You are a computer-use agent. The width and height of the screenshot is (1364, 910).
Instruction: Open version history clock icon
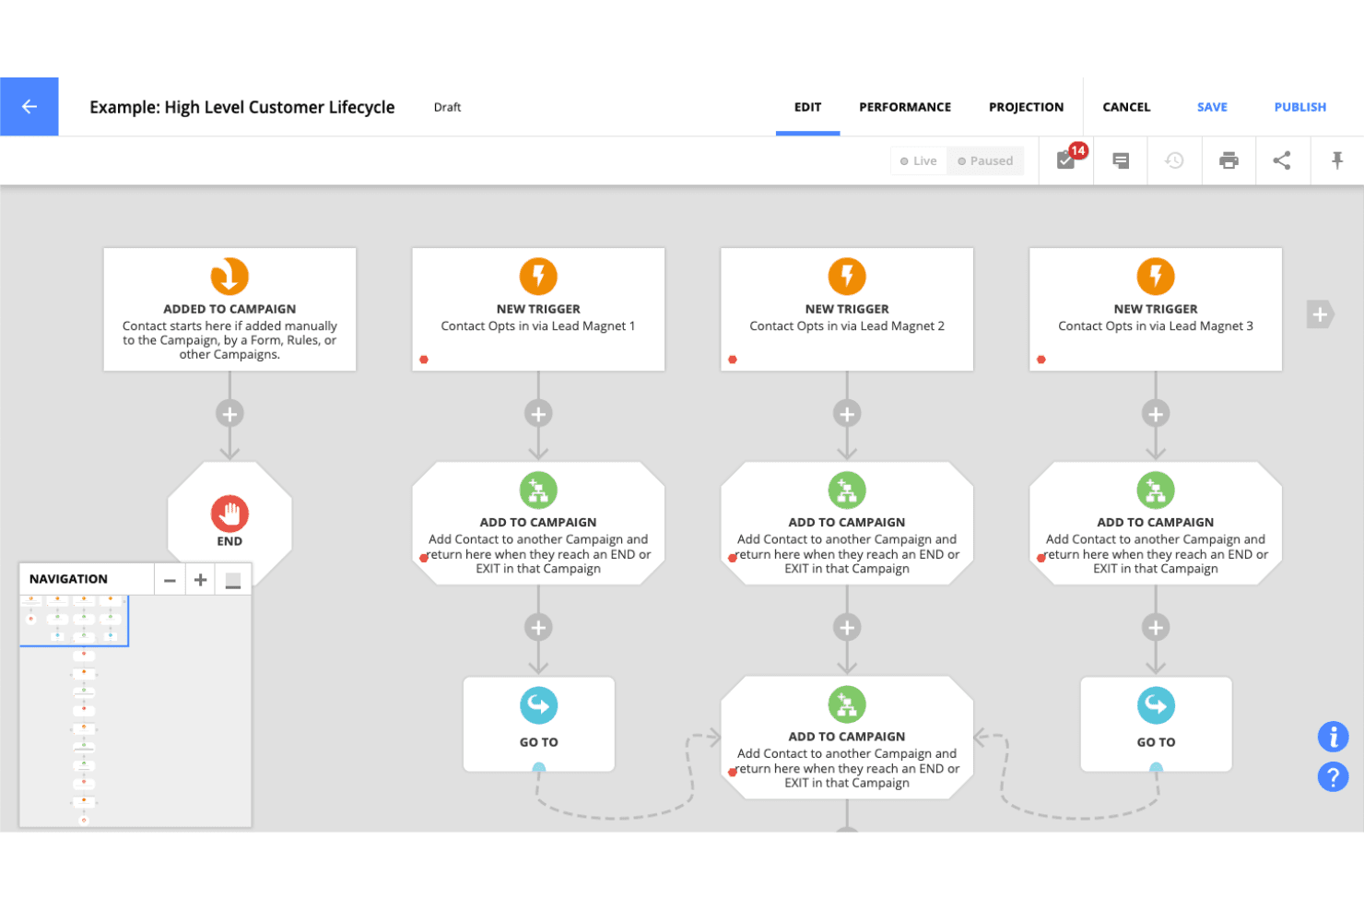1174,160
